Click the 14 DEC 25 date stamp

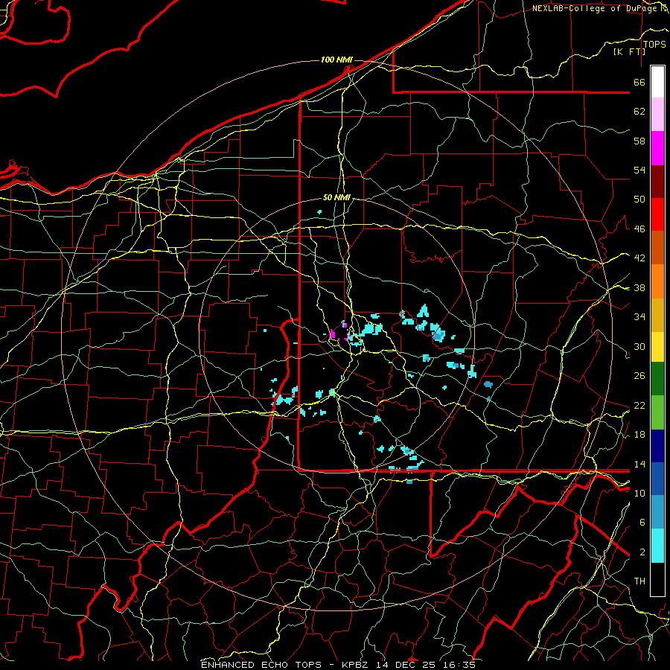point(406,665)
